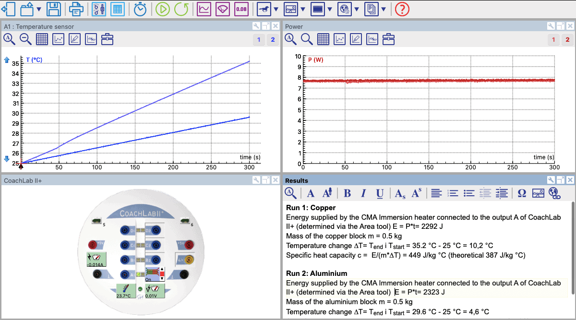Expand the animation horse icon dropdown
The width and height of the screenshot is (576, 320).
click(276, 9)
